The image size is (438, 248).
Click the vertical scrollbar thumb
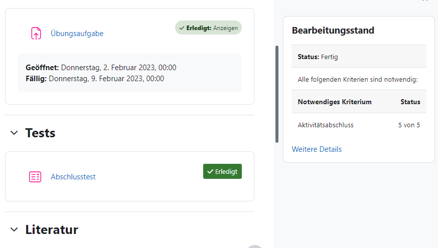pyautogui.click(x=277, y=94)
